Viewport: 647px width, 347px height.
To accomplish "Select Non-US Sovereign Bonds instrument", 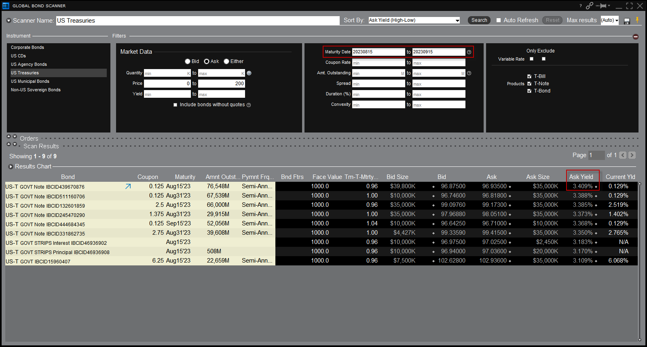I will pyautogui.click(x=36, y=90).
